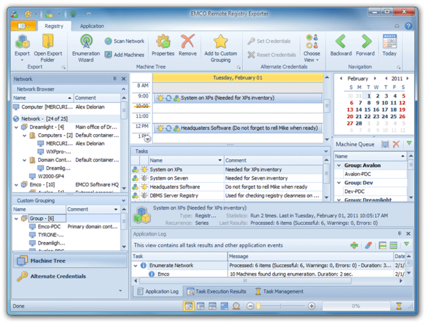
Task: Switch to the Application ribbon tab
Action: pyautogui.click(x=92, y=26)
